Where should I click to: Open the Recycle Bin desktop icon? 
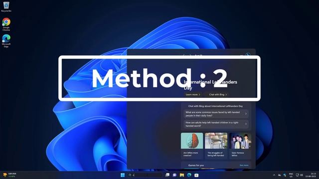click(6, 6)
